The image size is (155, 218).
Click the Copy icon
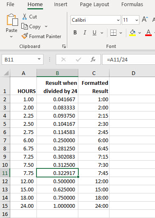tap(25, 26)
